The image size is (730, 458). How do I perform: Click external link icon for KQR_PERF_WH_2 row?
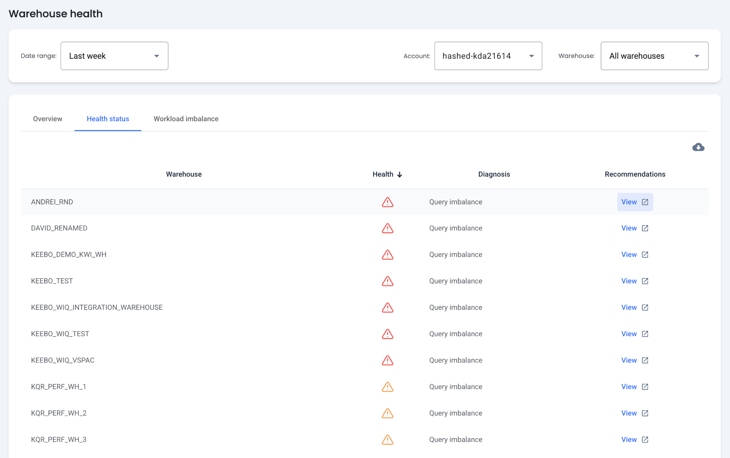point(645,413)
